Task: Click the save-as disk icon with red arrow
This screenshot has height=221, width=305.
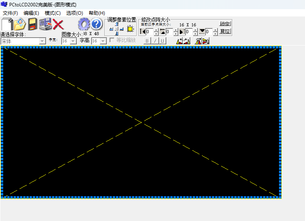Action: [x=45, y=24]
